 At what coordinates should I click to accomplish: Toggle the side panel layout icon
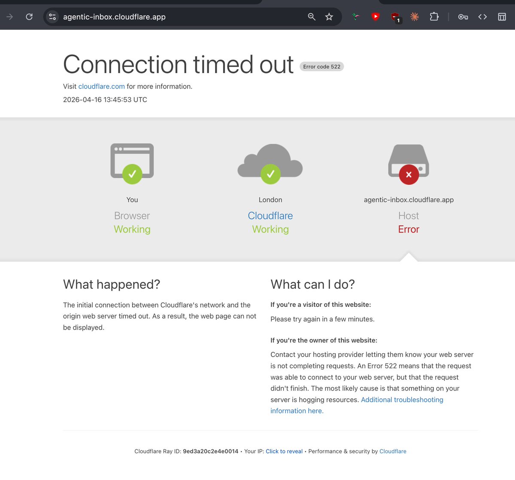(x=502, y=17)
